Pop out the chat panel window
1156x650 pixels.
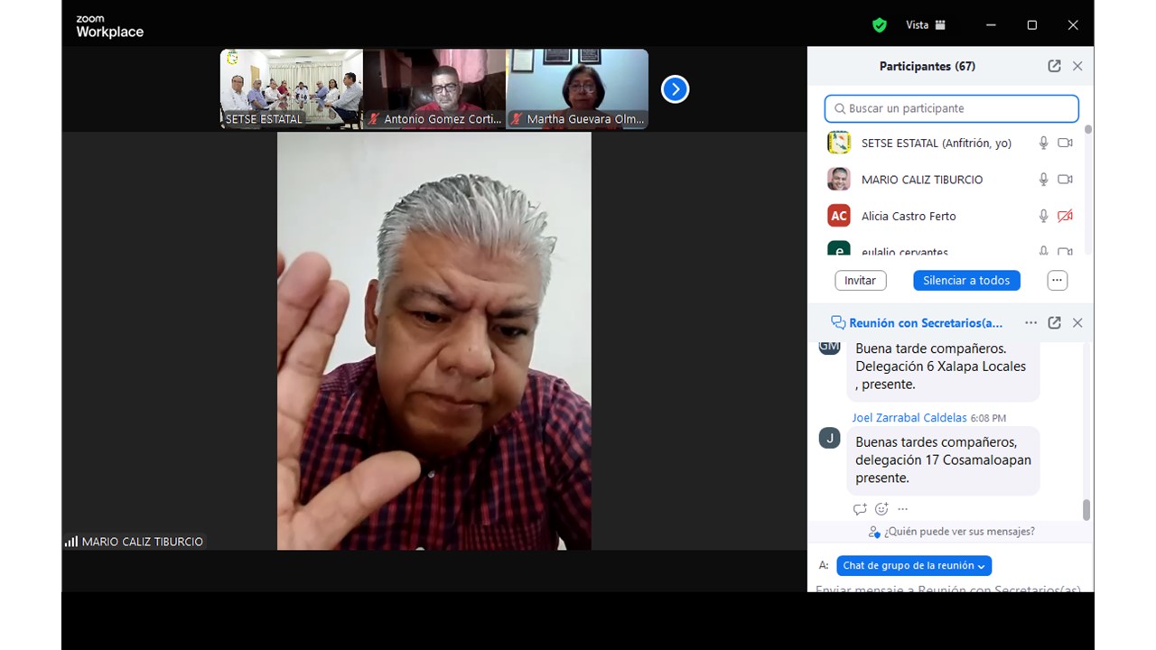pos(1054,323)
